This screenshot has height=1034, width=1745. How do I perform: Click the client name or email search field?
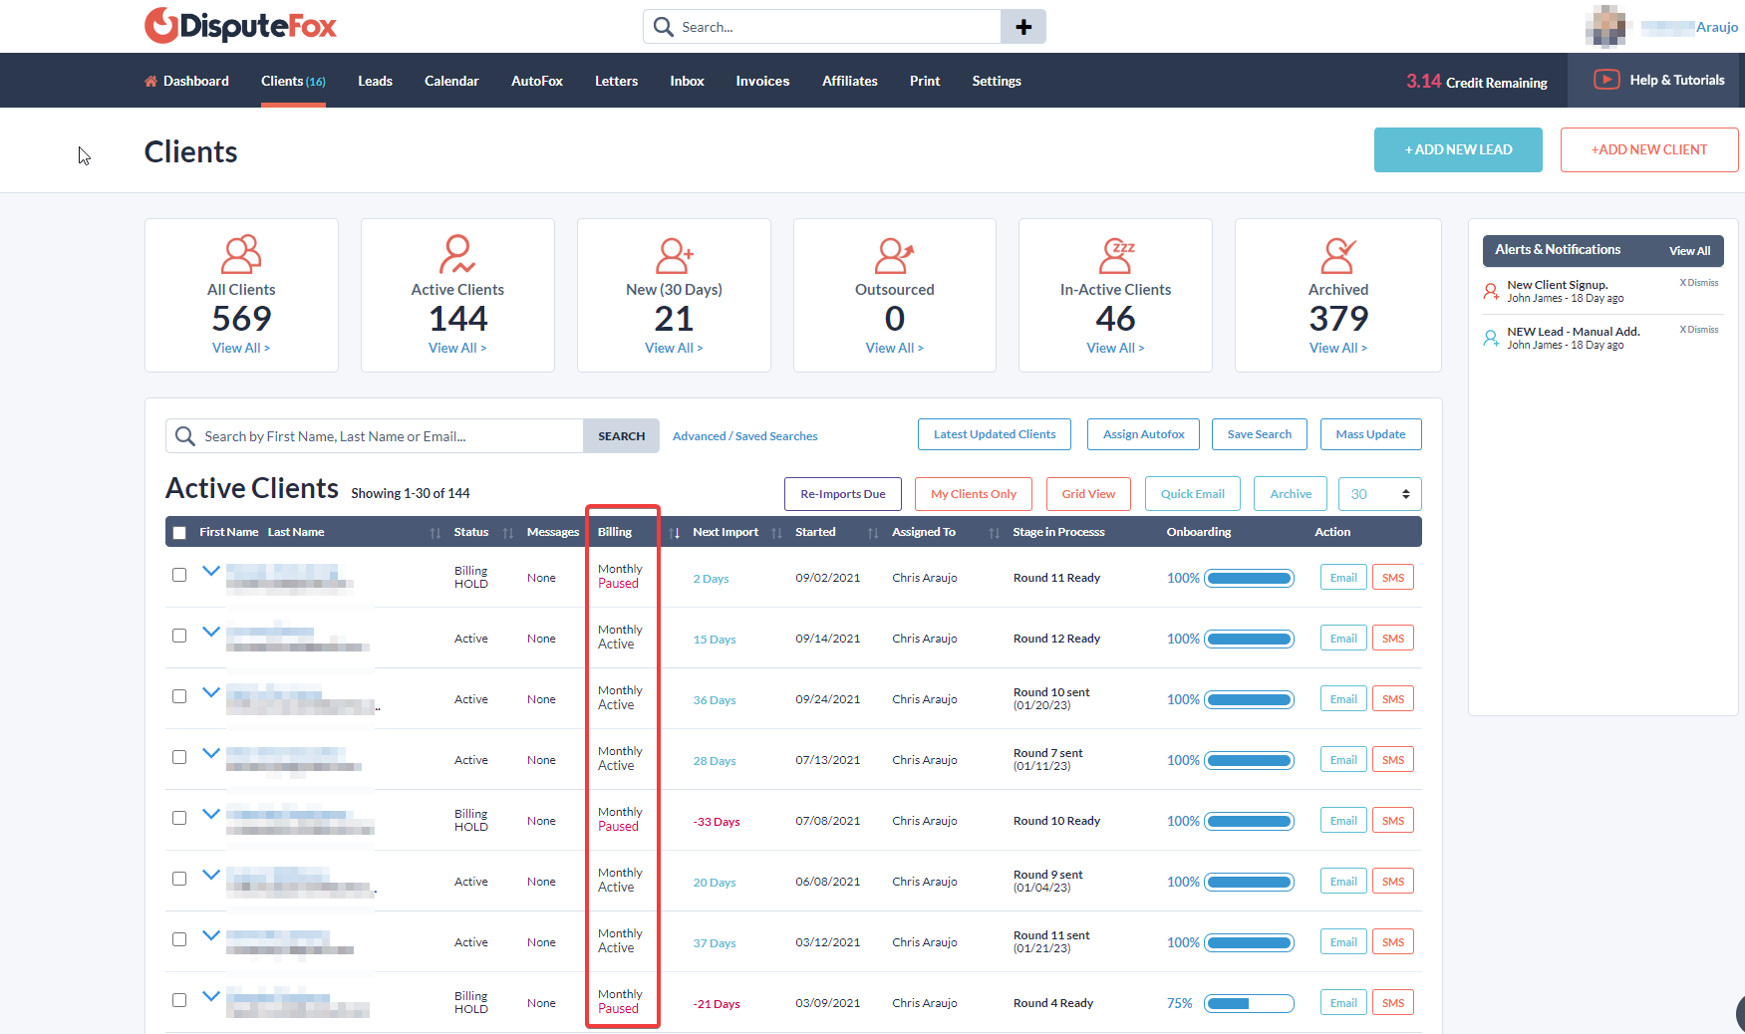pyautogui.click(x=389, y=436)
